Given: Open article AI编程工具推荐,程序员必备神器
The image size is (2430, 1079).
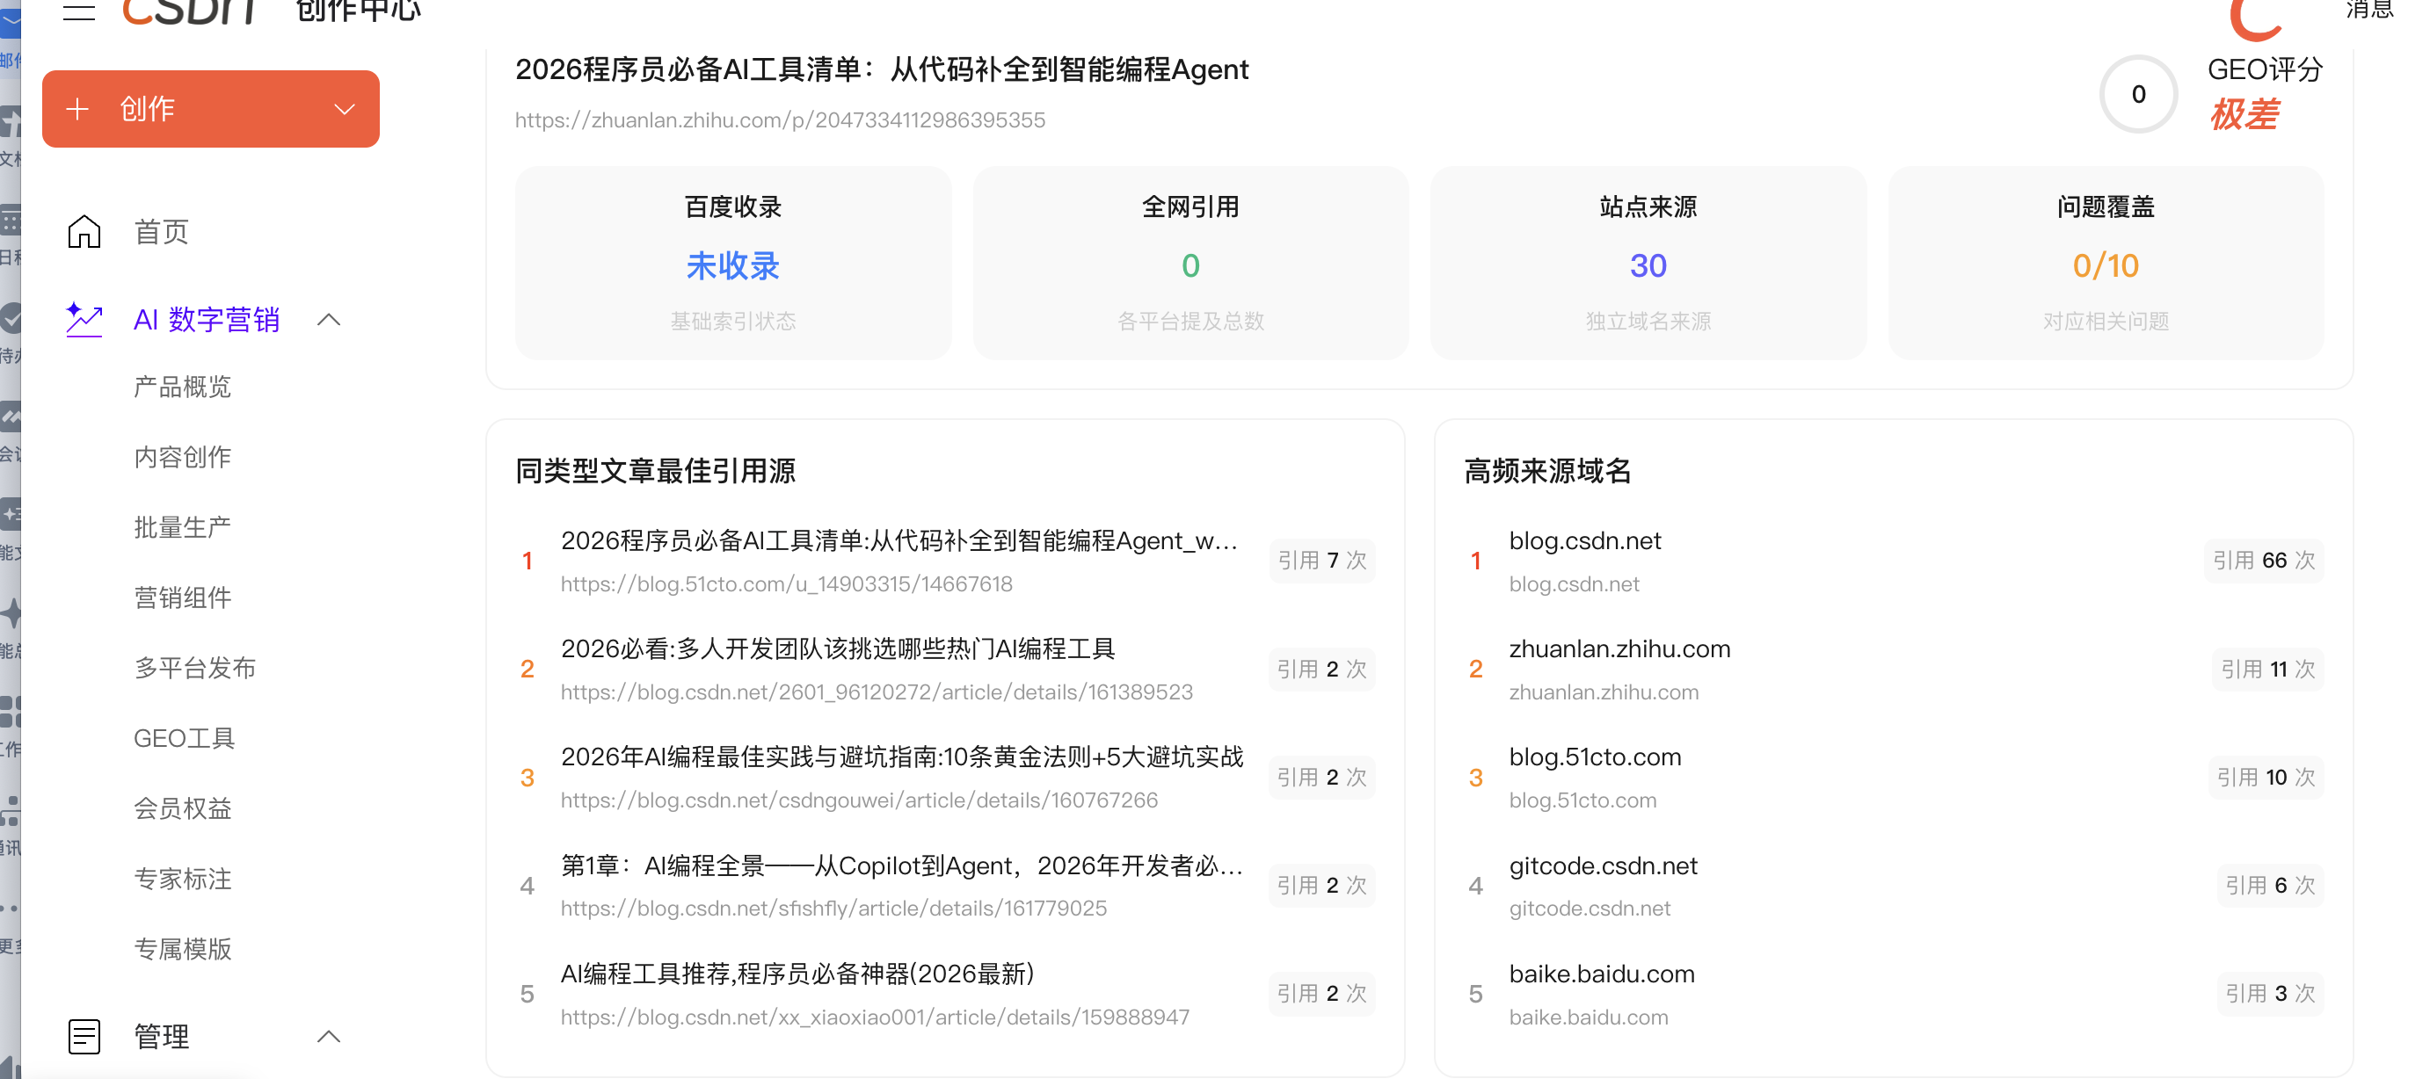Looking at the screenshot, I should point(797,974).
